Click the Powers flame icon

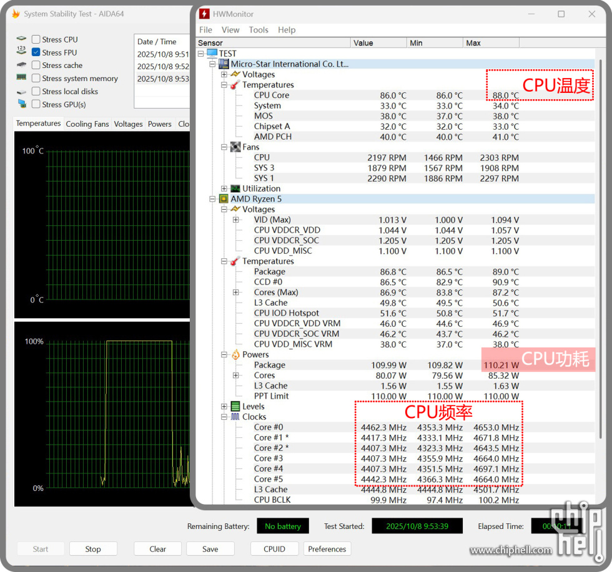[235, 355]
